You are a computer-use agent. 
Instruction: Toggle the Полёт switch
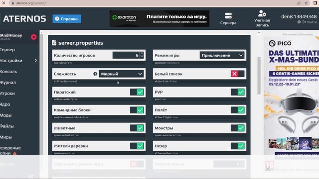point(238,110)
